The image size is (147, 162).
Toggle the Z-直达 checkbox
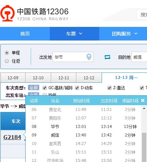pos(109,88)
